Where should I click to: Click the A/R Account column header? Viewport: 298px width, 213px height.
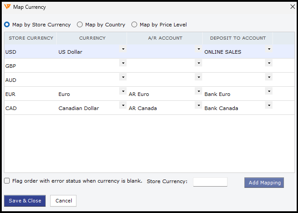(165, 38)
